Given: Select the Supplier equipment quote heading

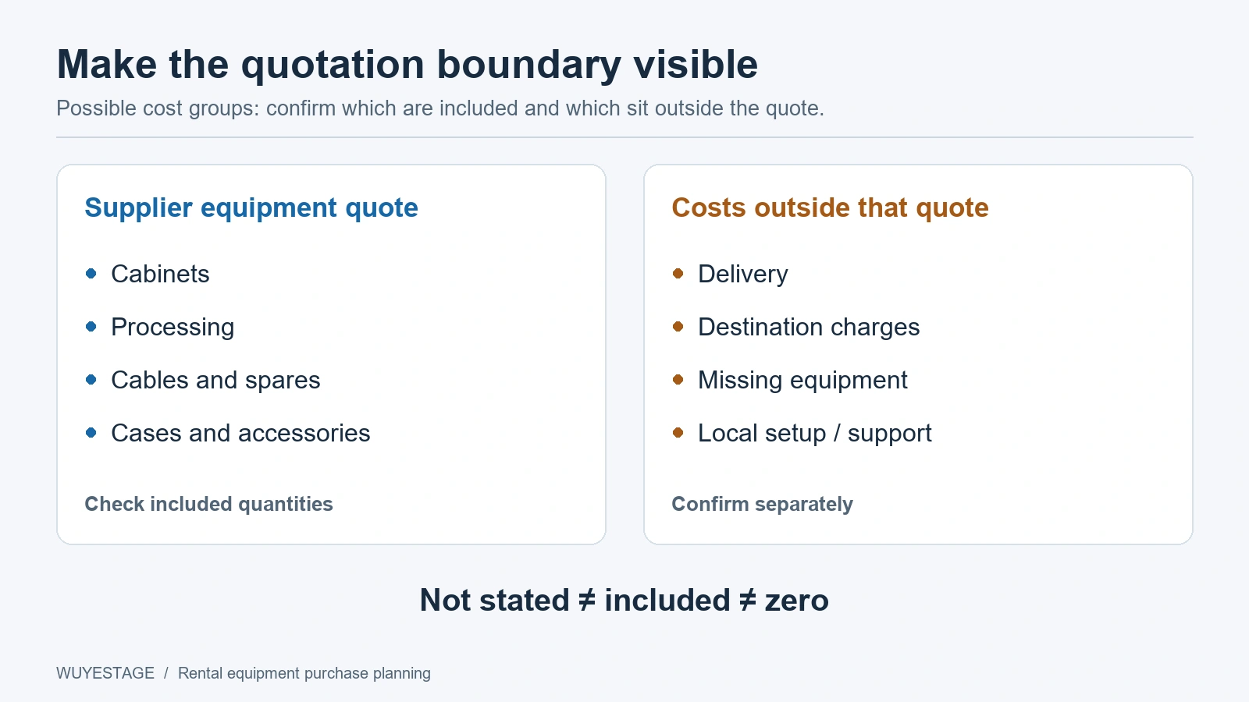Looking at the screenshot, I should click(x=251, y=208).
